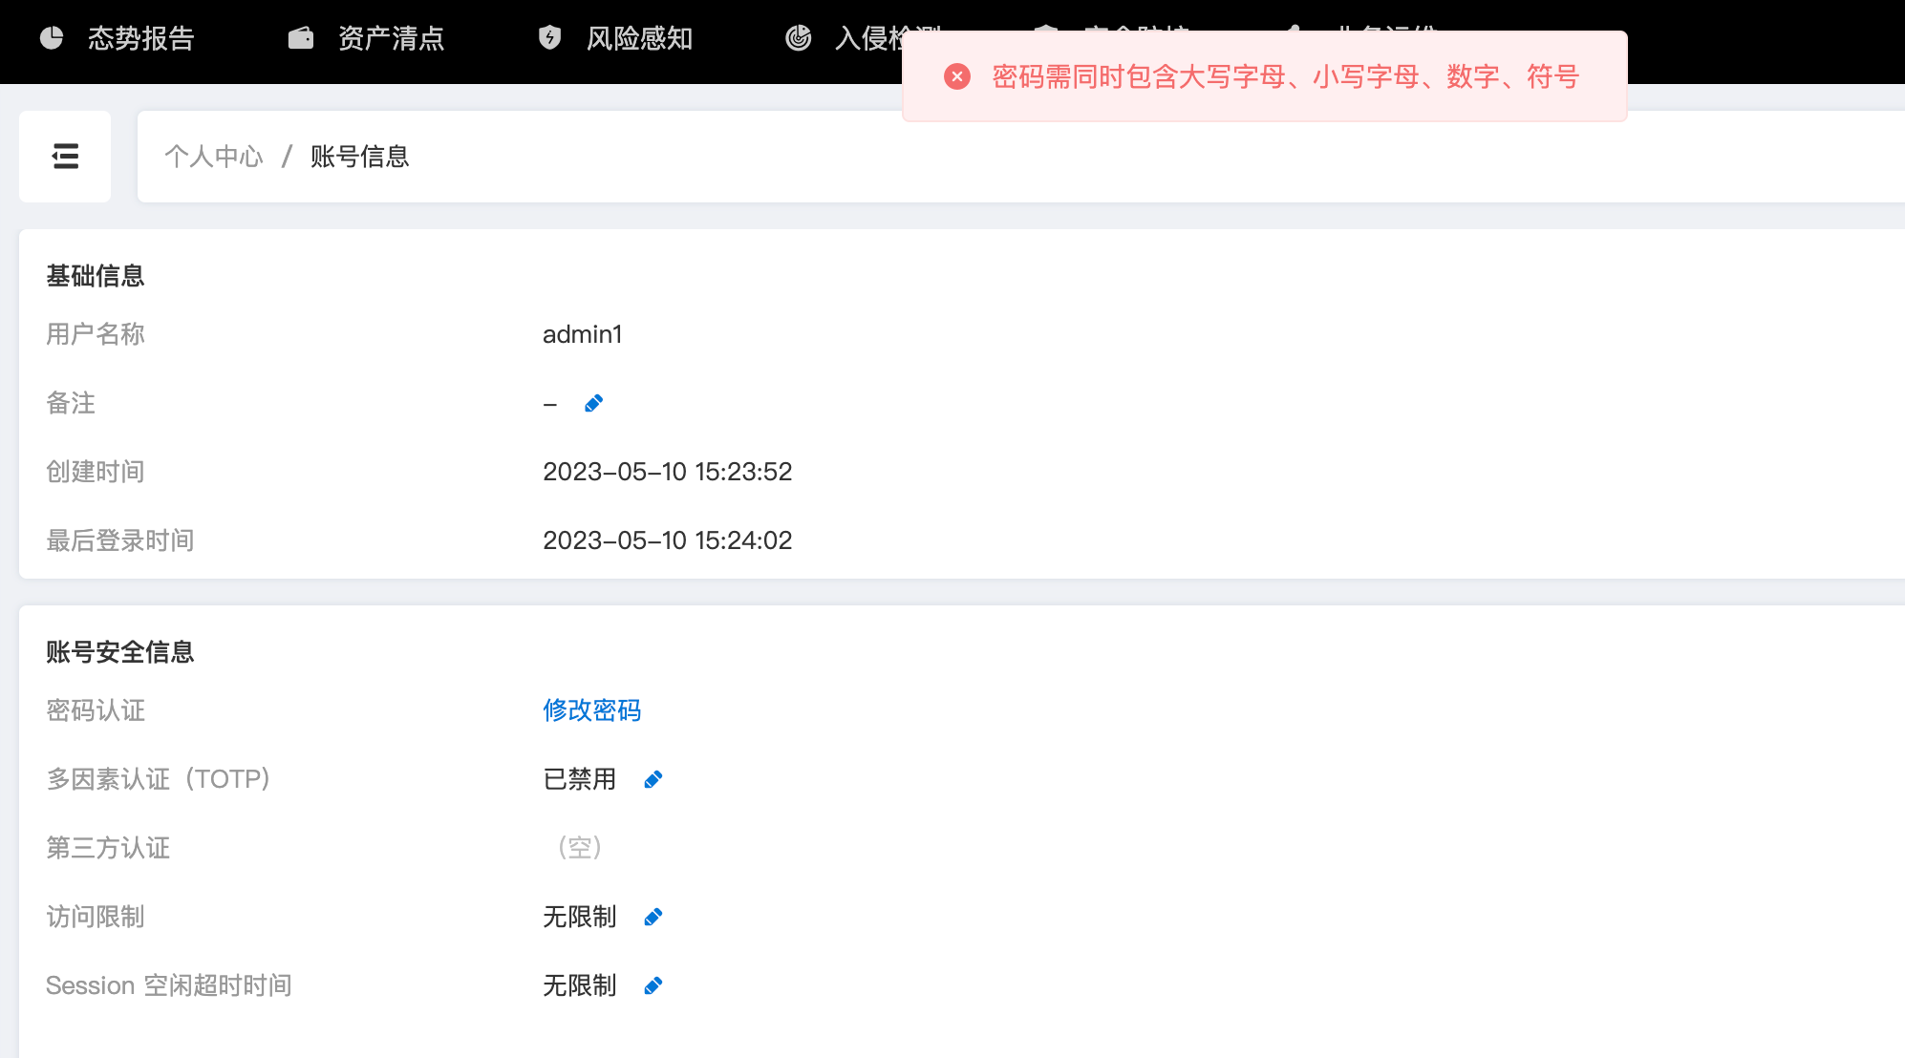This screenshot has width=1905, height=1058.
Task: Edit 多因素认证 TOTP setting pencil icon
Action: (653, 780)
